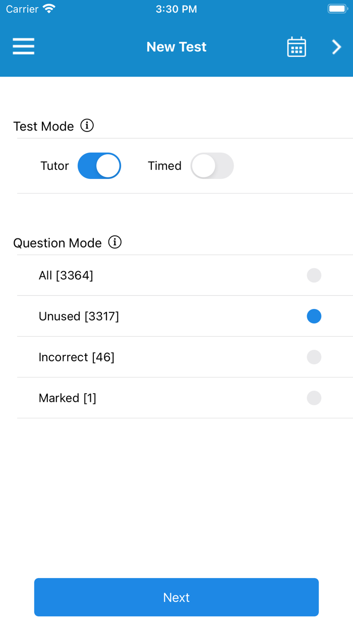Tap the Question Mode section heading
Image resolution: width=353 pixels, height=627 pixels.
click(57, 242)
